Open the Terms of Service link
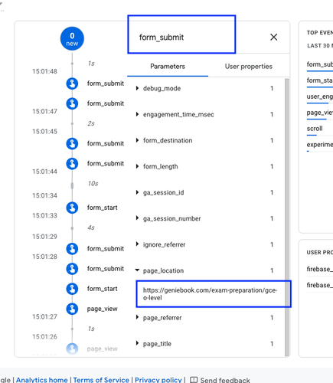333x383 pixels. pos(101,380)
